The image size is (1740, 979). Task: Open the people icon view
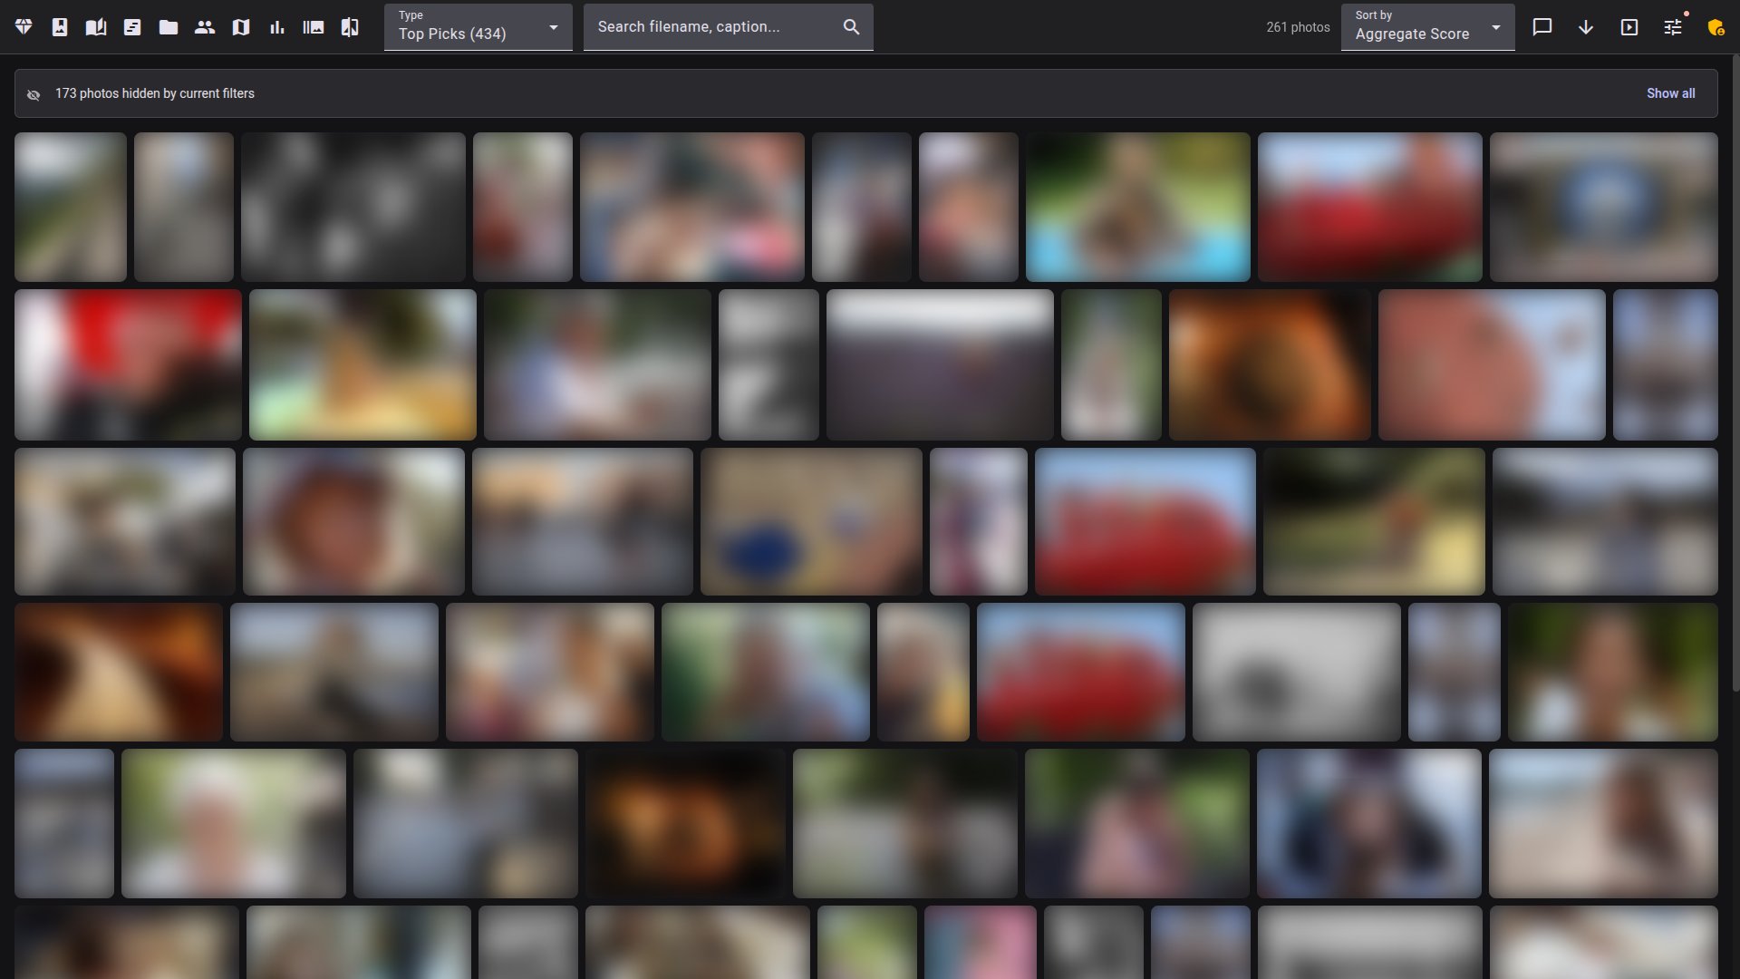[205, 27]
